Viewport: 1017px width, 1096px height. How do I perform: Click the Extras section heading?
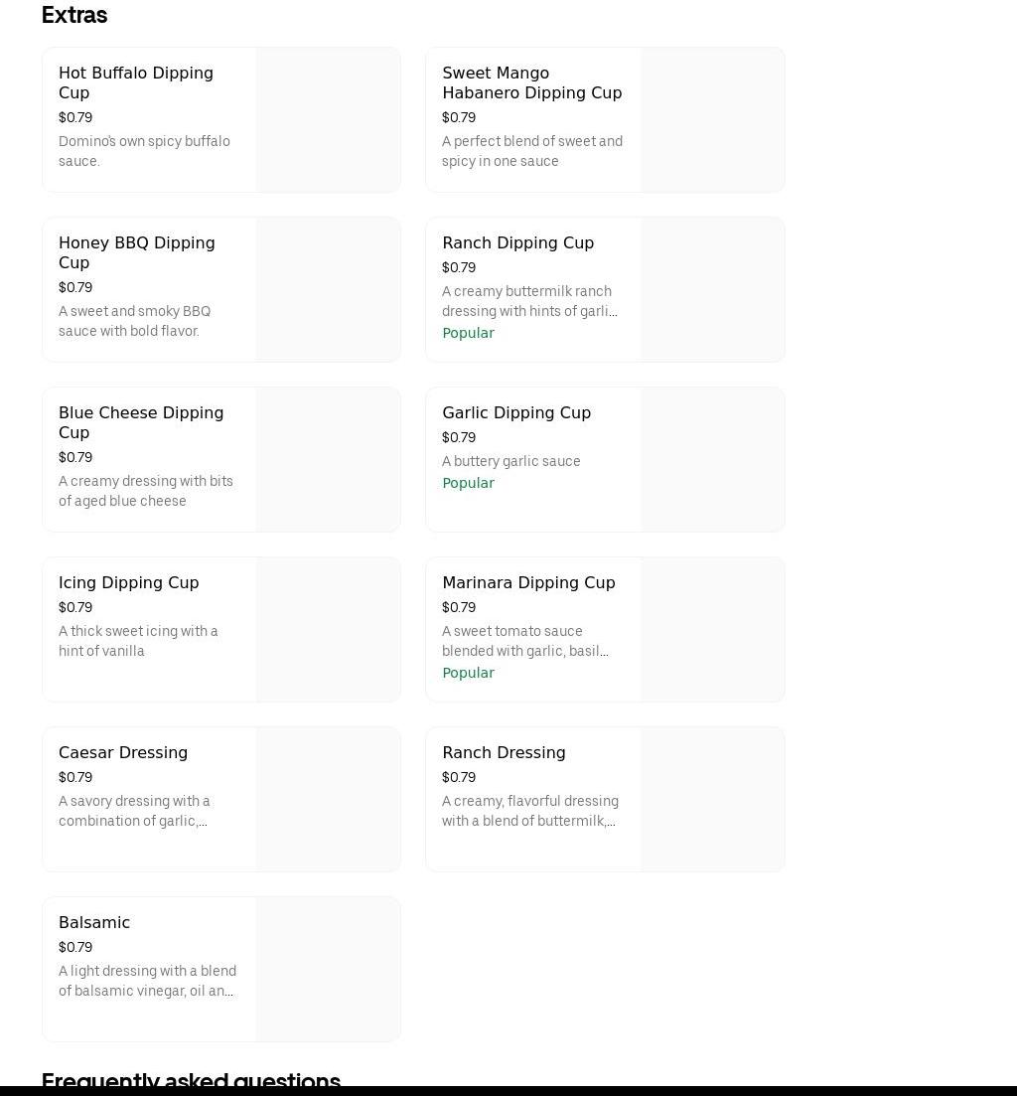[74, 15]
